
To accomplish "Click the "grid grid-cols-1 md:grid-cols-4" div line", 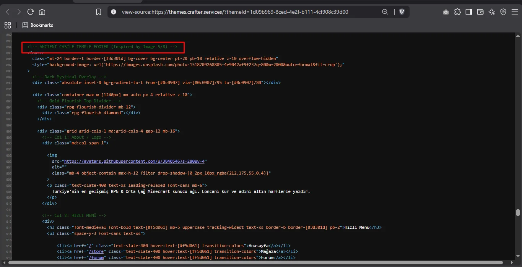I will coord(109,131).
